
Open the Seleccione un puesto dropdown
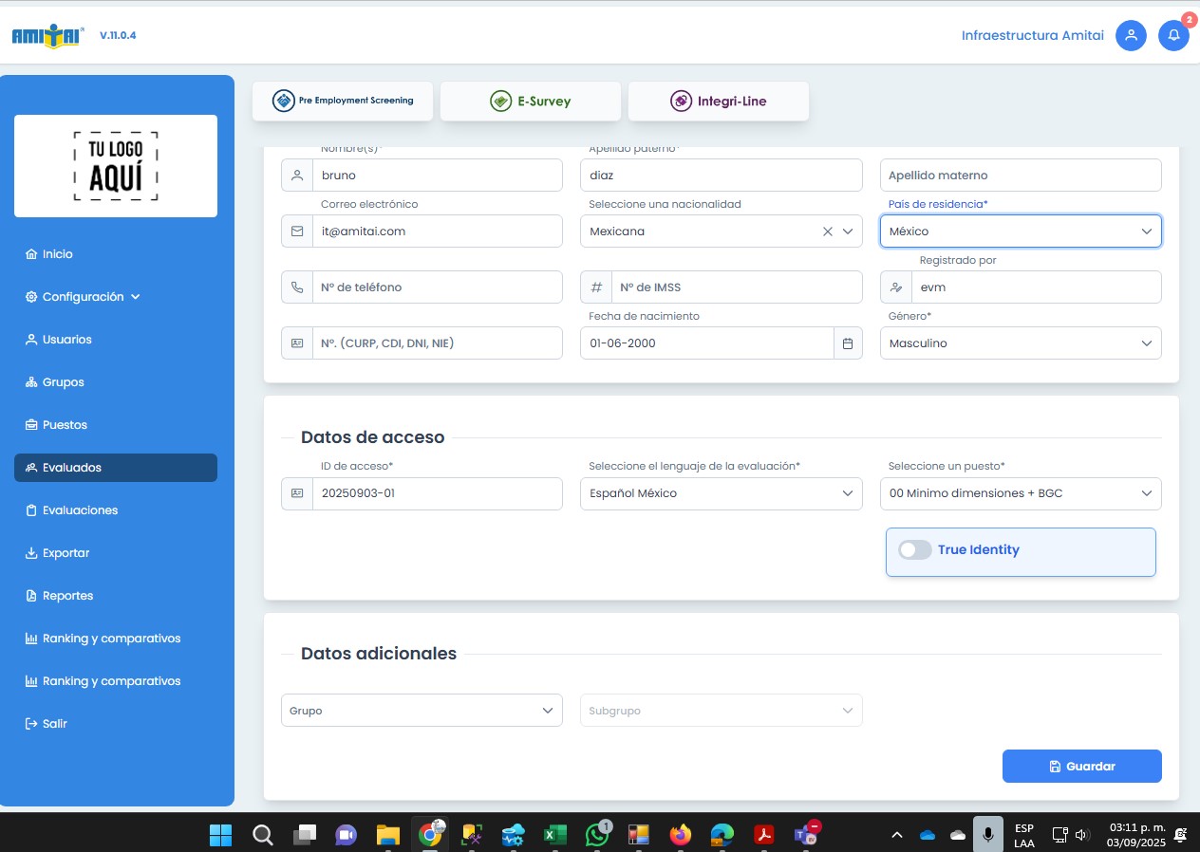coord(1021,493)
